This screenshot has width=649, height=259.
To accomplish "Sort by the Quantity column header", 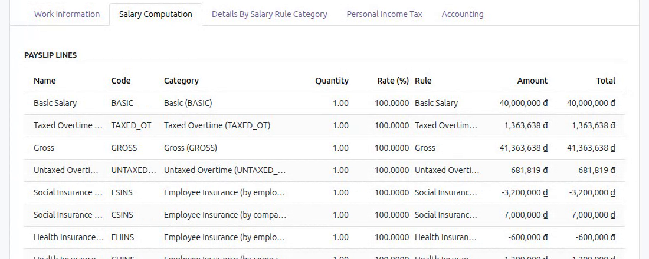I will [x=332, y=81].
